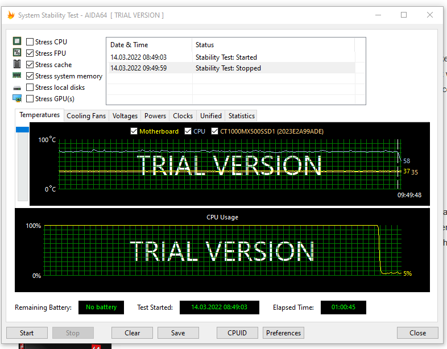Enable the Stress GPU(s) checkbox
Image resolution: width=447 pixels, height=349 pixels.
coord(30,99)
